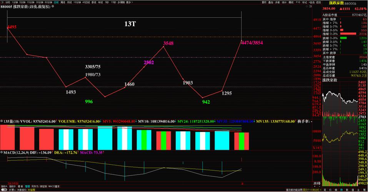
Task: Select the 指标B tab at bottom
Action: point(12,186)
